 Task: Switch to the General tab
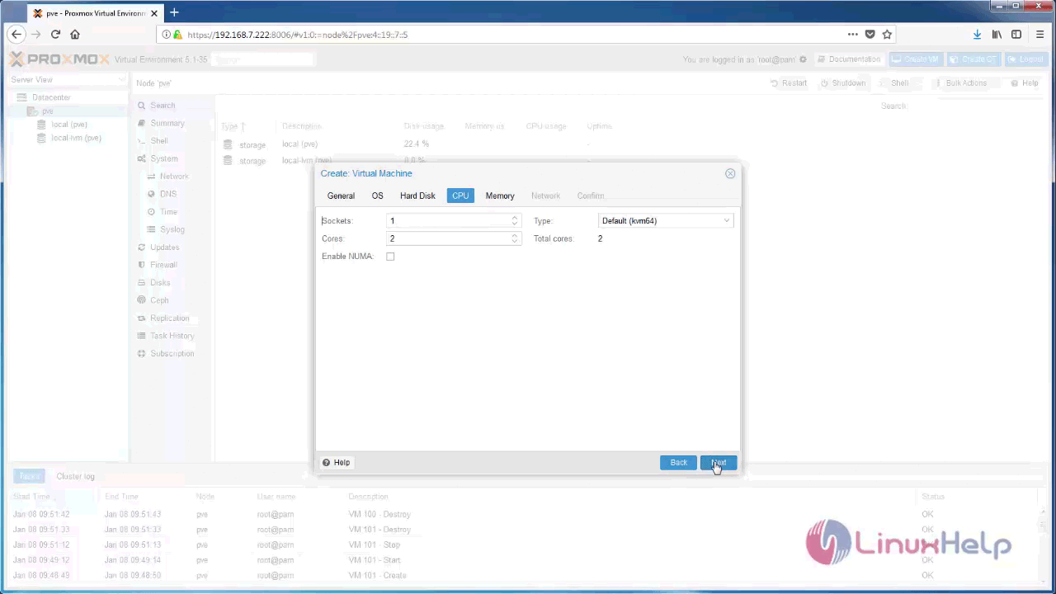(341, 196)
